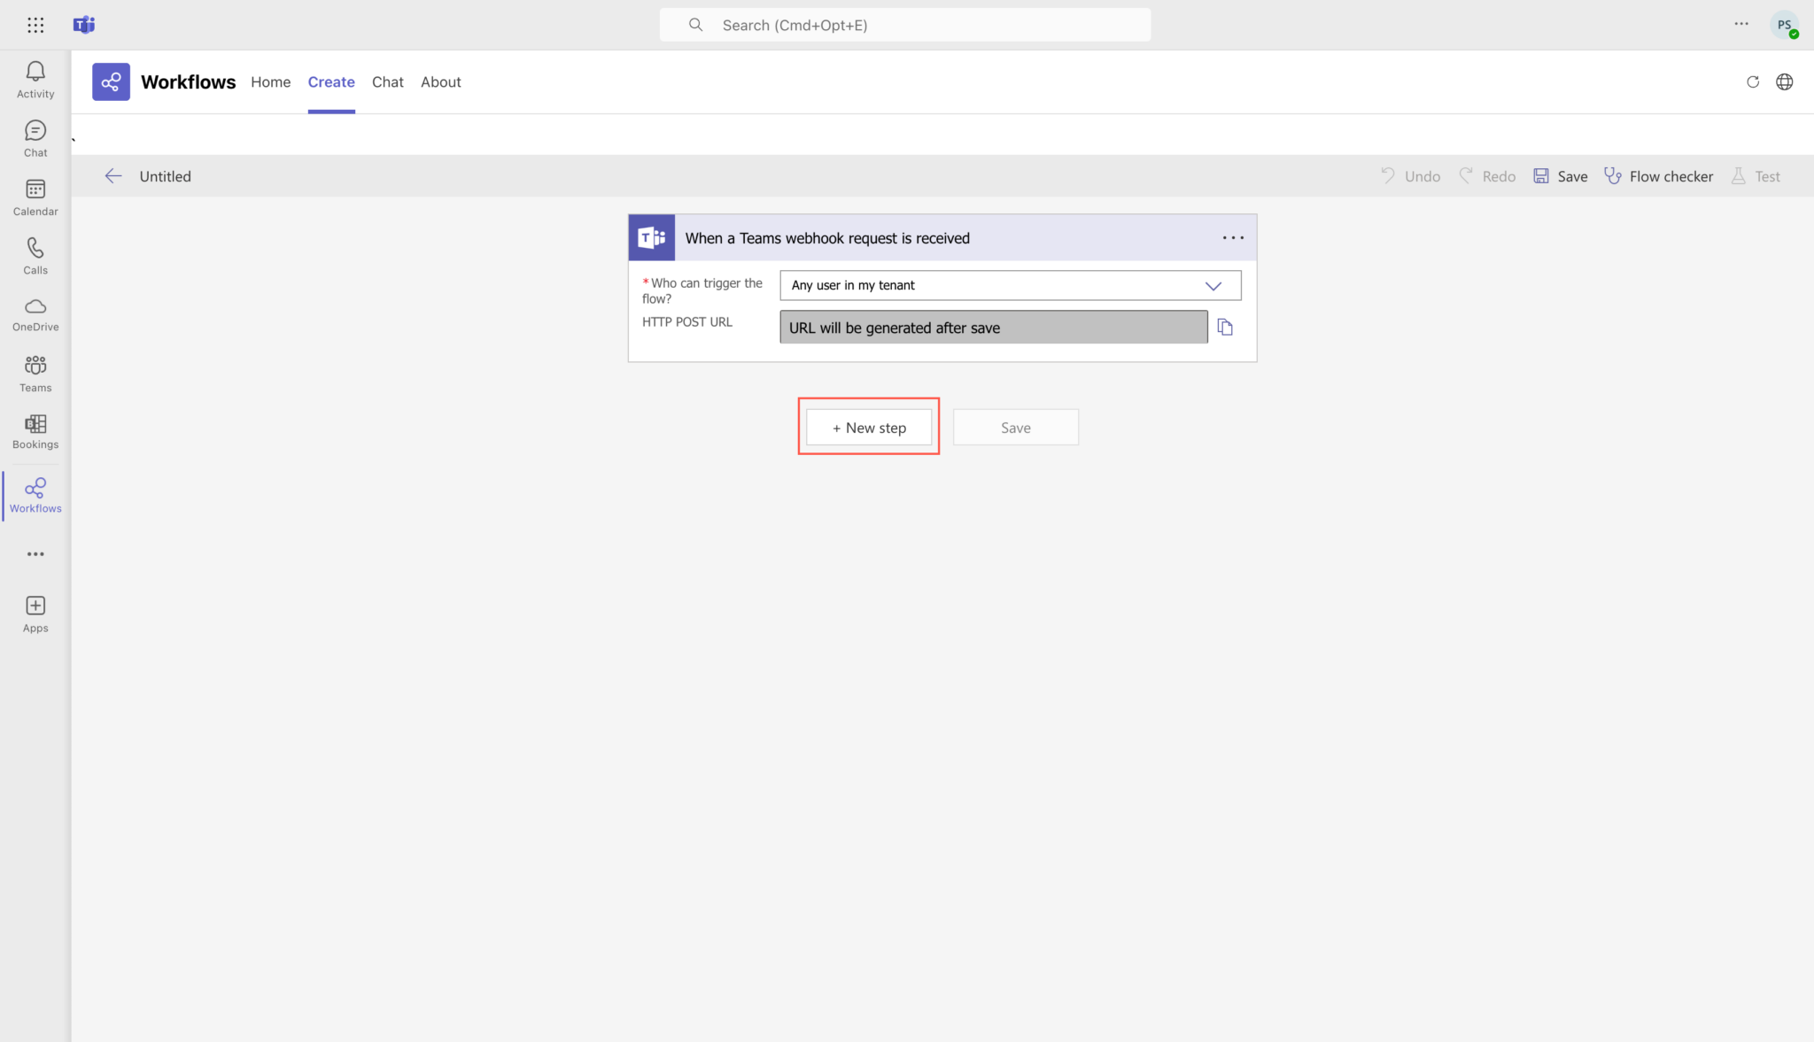
Task: Select the Workflows app icon
Action: click(35, 493)
